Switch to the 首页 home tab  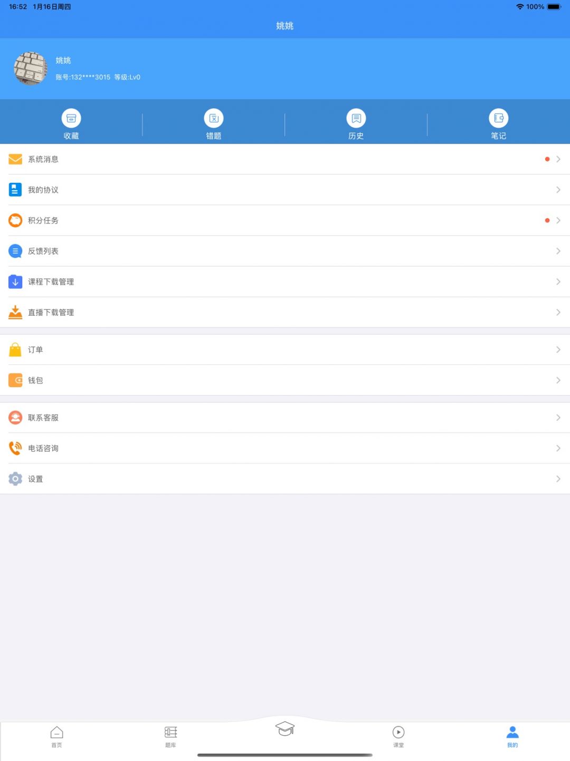pos(57,737)
